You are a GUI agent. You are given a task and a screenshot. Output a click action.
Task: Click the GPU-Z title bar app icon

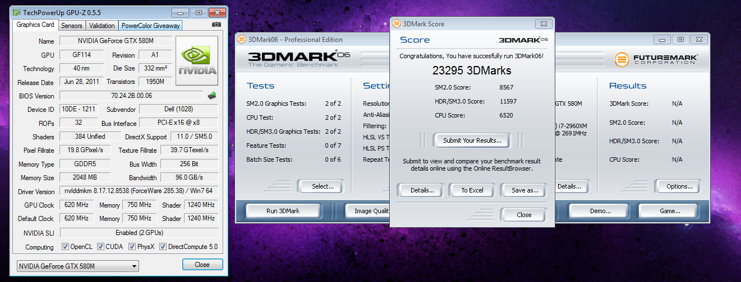pyautogui.click(x=16, y=12)
